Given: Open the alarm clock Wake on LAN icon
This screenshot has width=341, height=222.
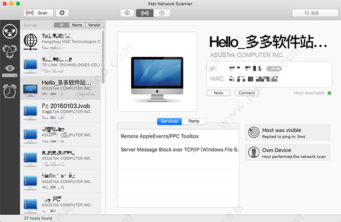Looking at the screenshot, I should coord(10,91).
